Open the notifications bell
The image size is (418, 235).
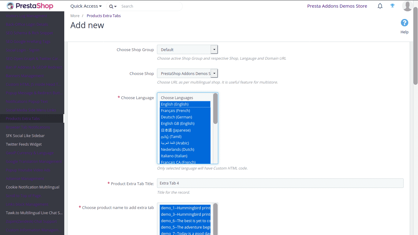pos(380,6)
